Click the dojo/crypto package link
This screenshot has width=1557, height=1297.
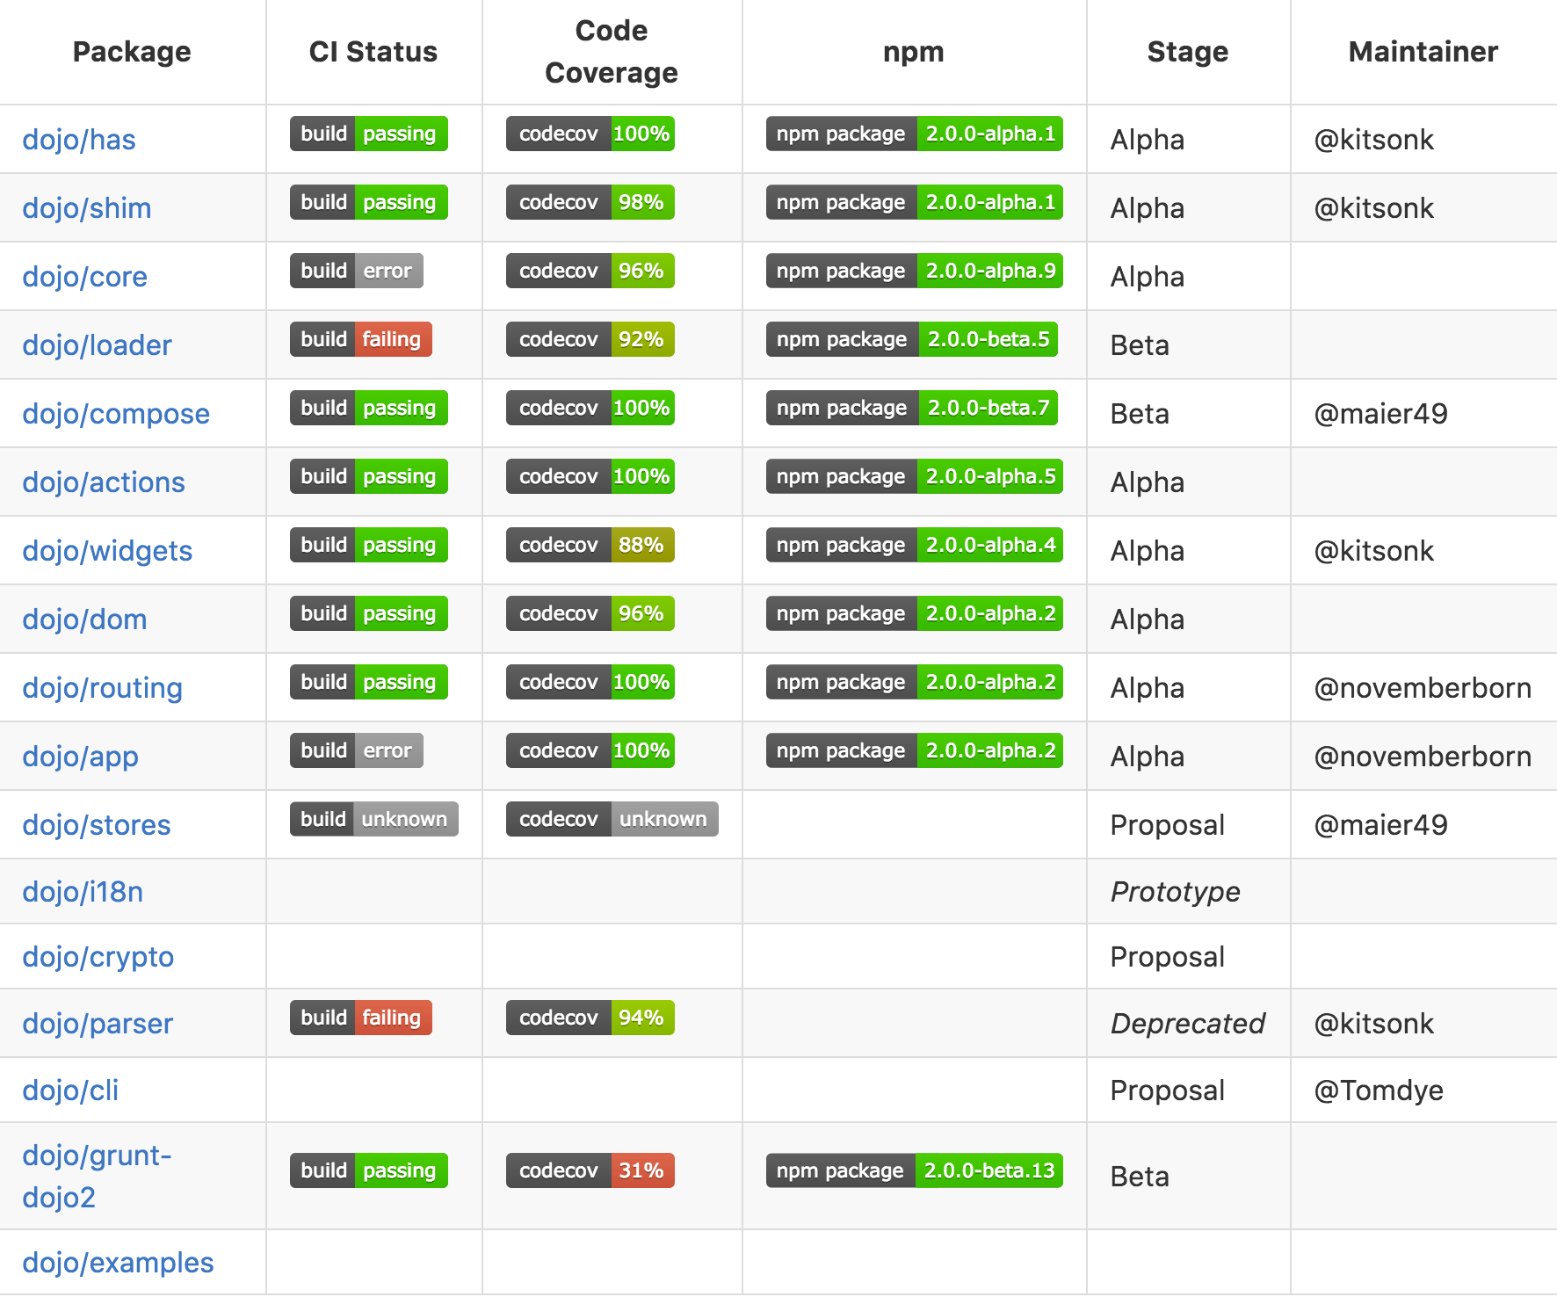click(x=98, y=957)
